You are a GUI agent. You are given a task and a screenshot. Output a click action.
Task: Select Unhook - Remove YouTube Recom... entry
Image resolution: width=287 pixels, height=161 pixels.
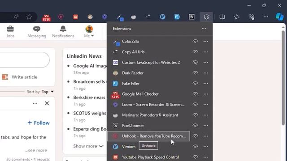click(x=148, y=136)
